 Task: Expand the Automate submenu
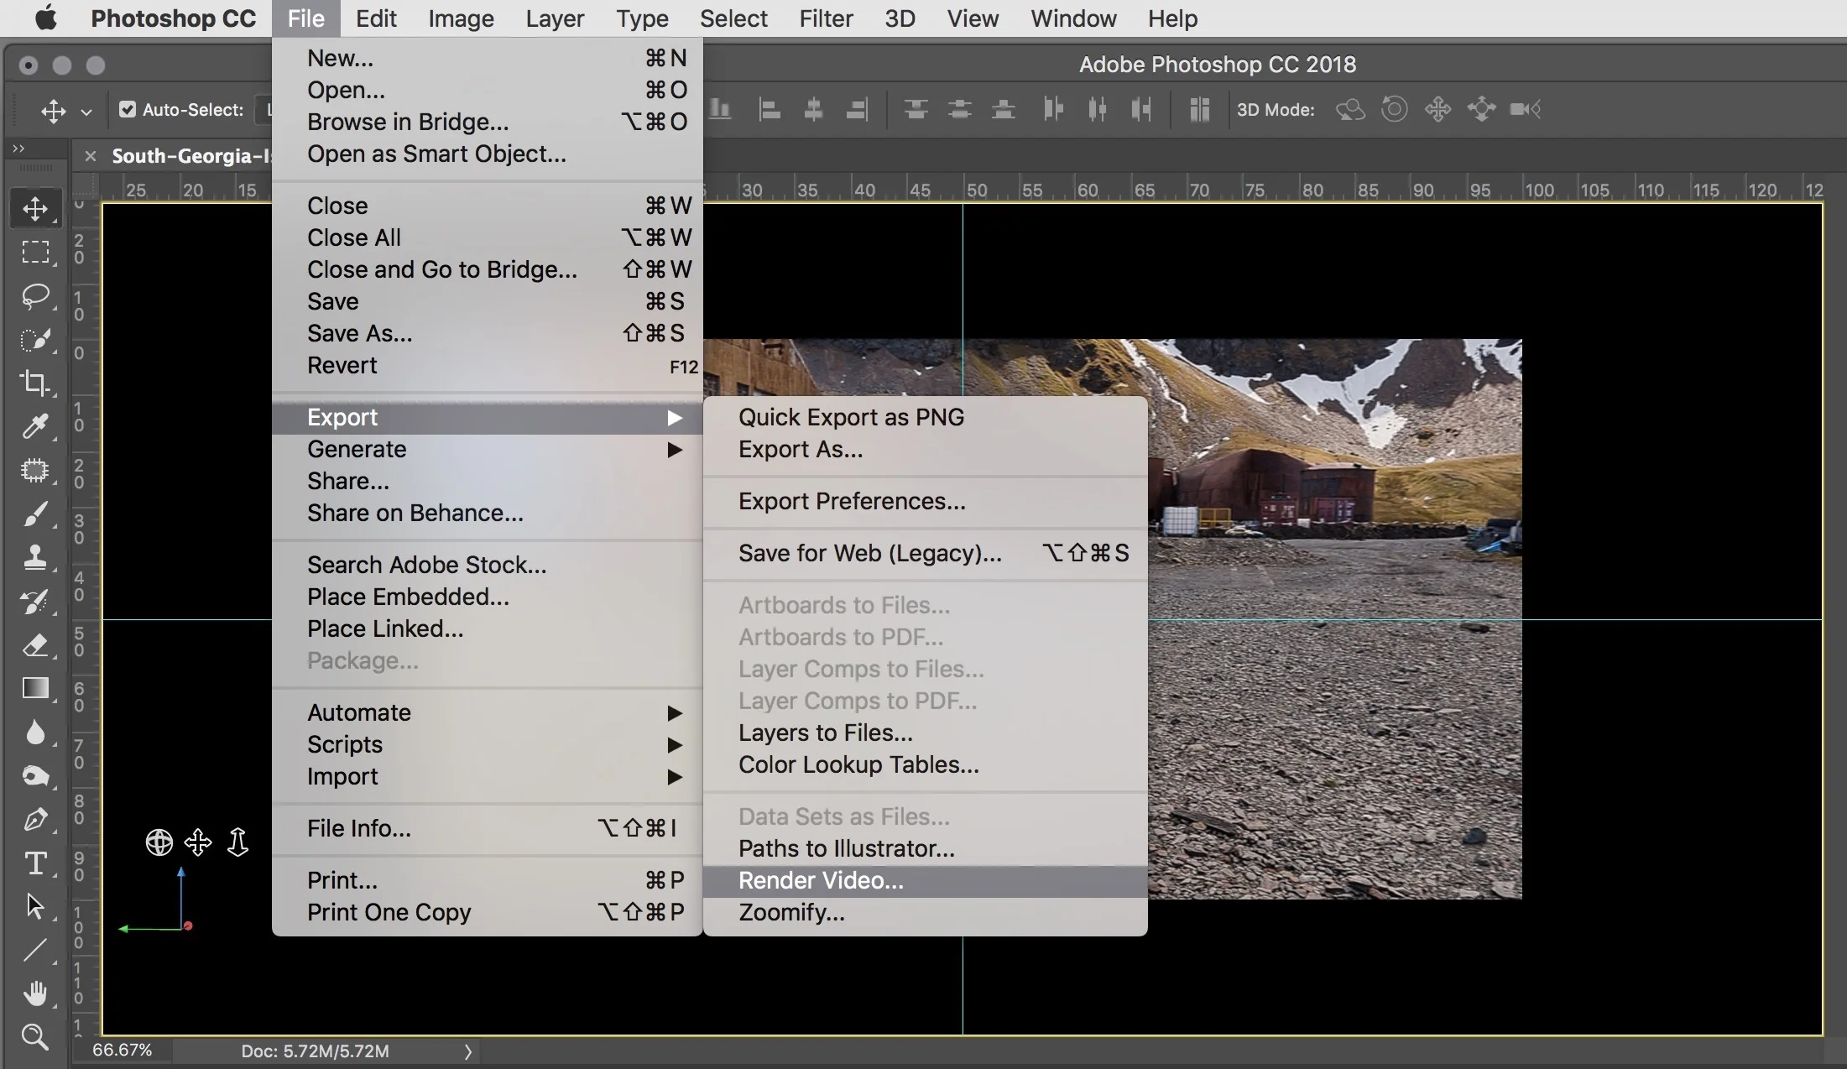pos(674,713)
